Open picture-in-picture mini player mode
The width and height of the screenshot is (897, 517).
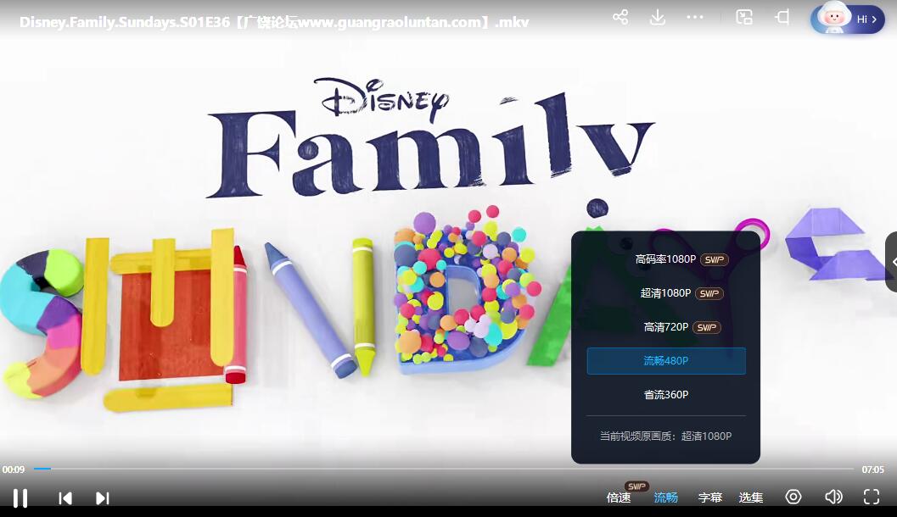pyautogui.click(x=744, y=17)
